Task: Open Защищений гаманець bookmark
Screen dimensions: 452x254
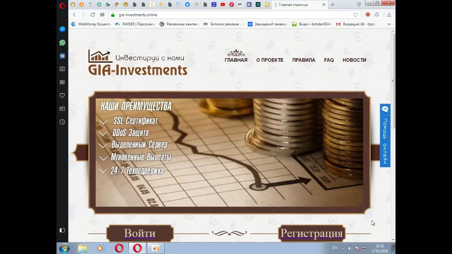Action: pos(268,24)
